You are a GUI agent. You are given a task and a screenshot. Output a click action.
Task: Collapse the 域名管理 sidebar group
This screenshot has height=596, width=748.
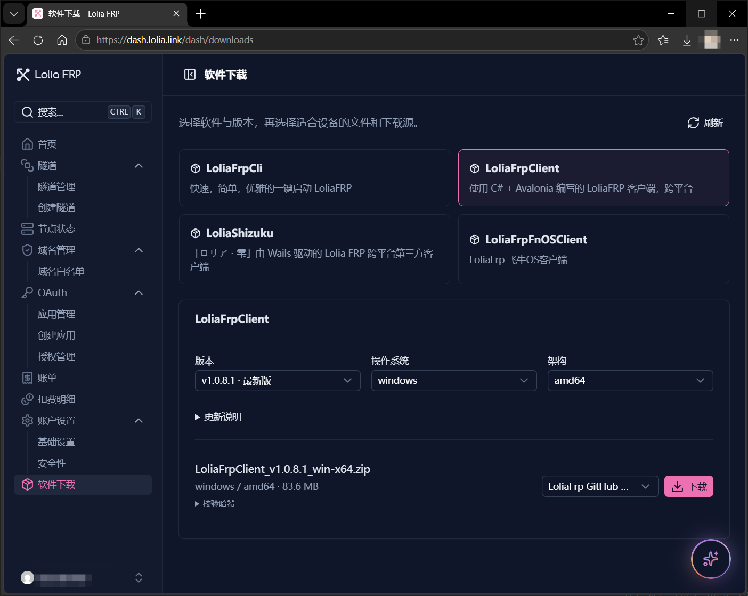click(139, 250)
